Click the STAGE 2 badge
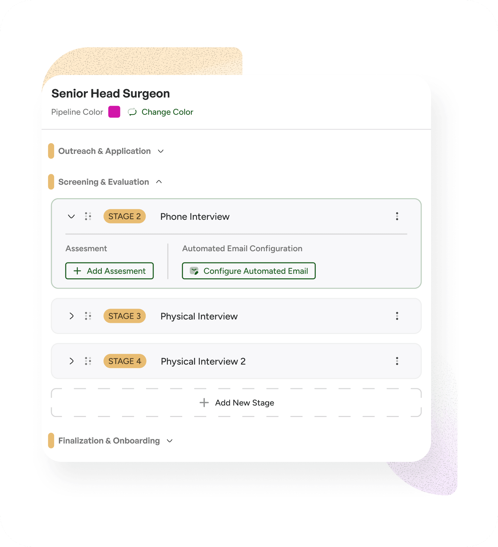498x547 pixels. click(124, 216)
